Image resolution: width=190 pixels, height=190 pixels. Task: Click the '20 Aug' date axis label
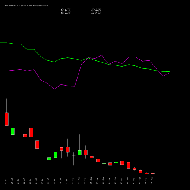[152, 181]
